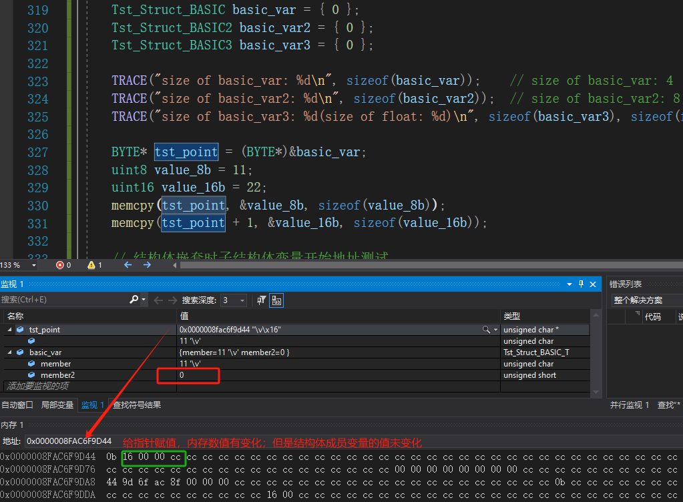Click the 错误列表 panel title
683x502 pixels.
click(626, 284)
